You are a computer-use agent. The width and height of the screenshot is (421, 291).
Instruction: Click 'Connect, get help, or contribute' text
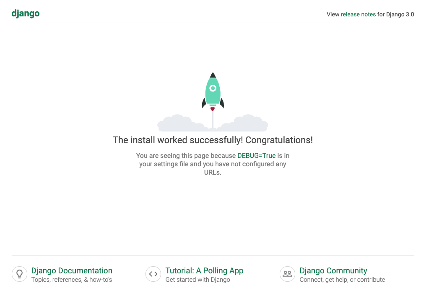coord(342,280)
